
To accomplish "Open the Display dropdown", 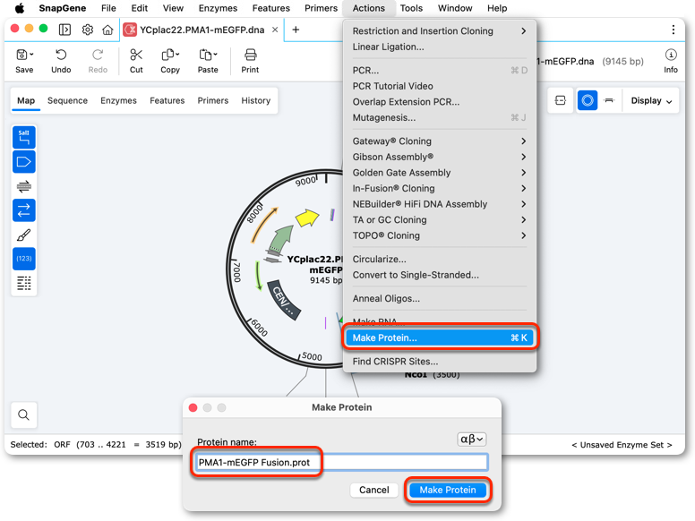I will pyautogui.click(x=651, y=100).
